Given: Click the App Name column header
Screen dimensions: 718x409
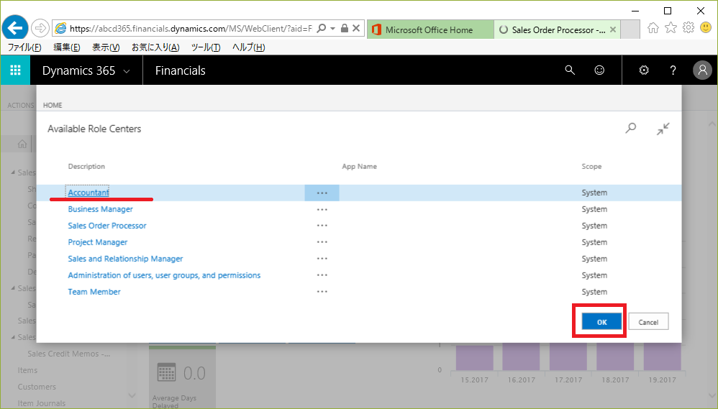Looking at the screenshot, I should click(x=360, y=167).
